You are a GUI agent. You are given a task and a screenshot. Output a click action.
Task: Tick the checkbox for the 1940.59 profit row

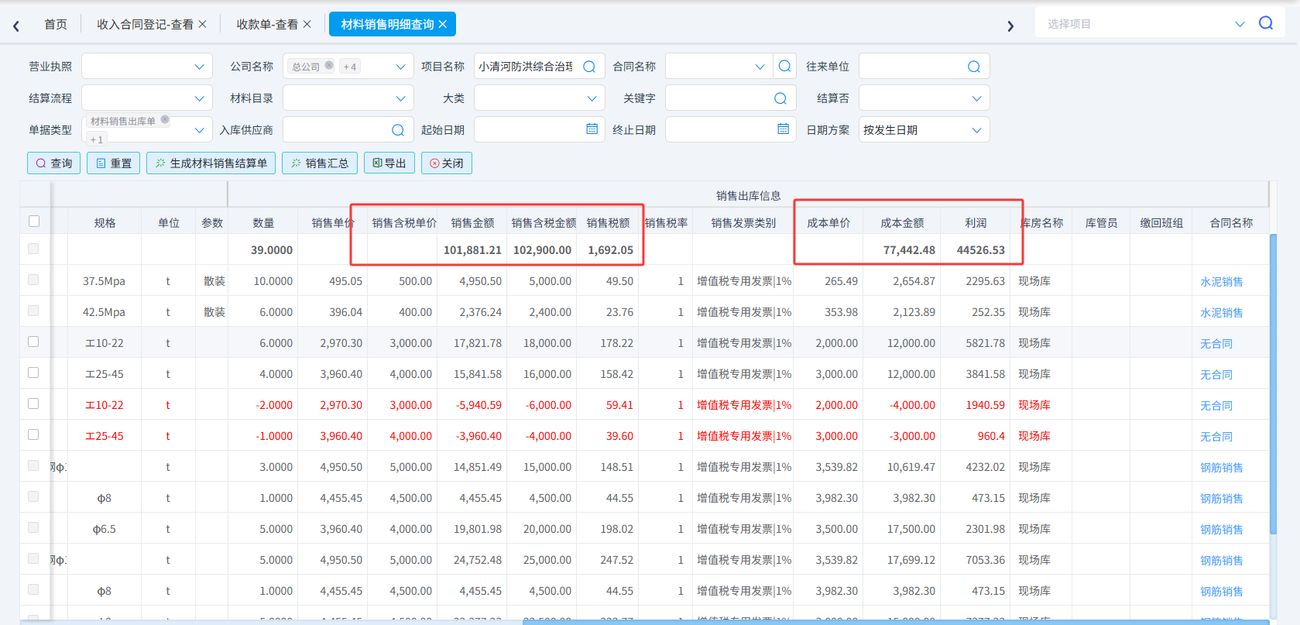pos(33,404)
